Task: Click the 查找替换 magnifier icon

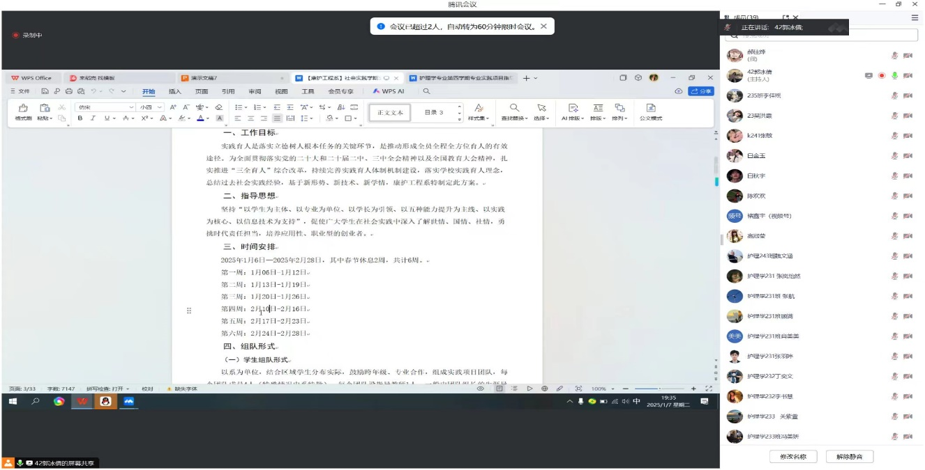Action: pyautogui.click(x=514, y=108)
